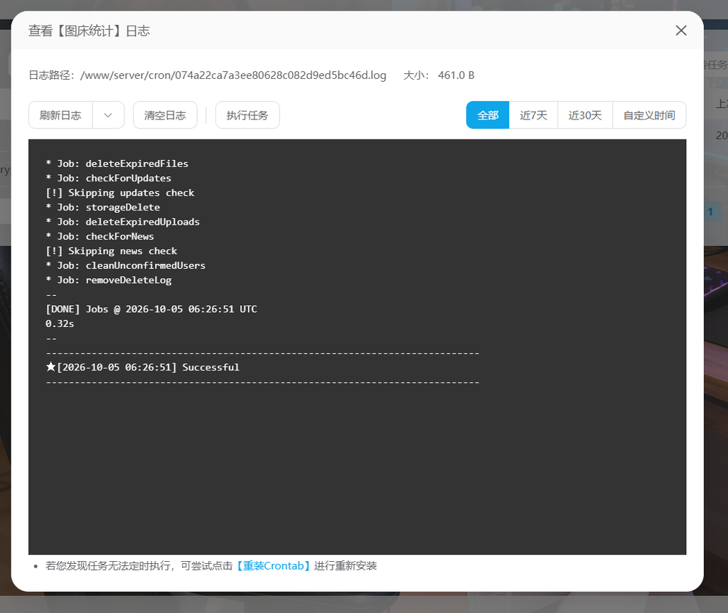This screenshot has width=728, height=613.
Task: Click the 'Skipping updates check' log line
Action: tap(119, 193)
